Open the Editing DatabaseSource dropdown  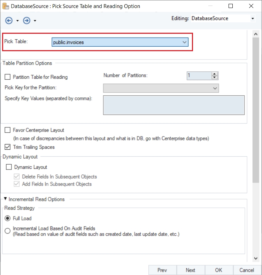coord(253,18)
